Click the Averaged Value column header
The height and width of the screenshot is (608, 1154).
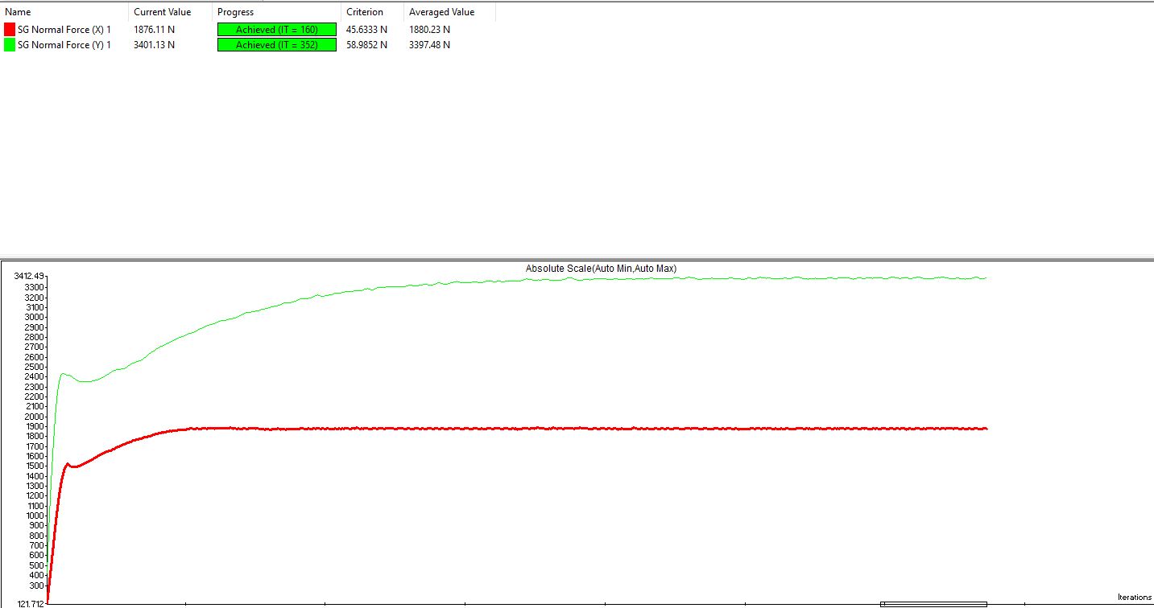point(449,12)
